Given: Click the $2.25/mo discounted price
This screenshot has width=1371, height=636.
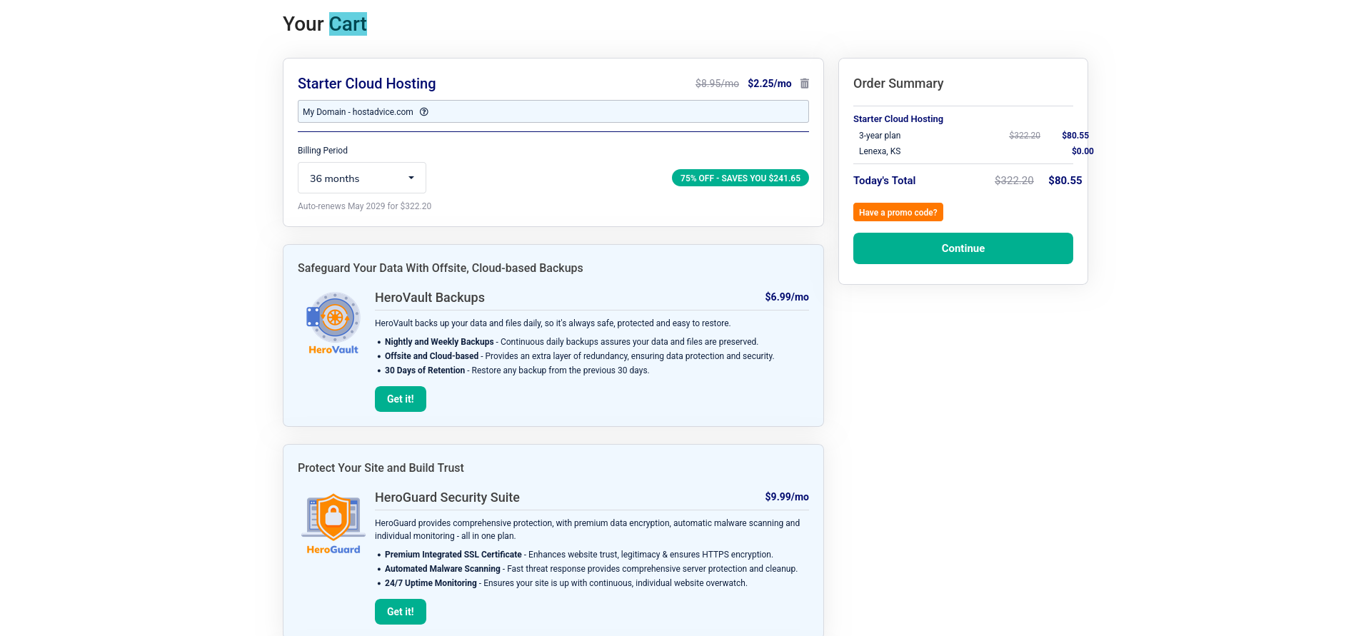Looking at the screenshot, I should (x=770, y=84).
